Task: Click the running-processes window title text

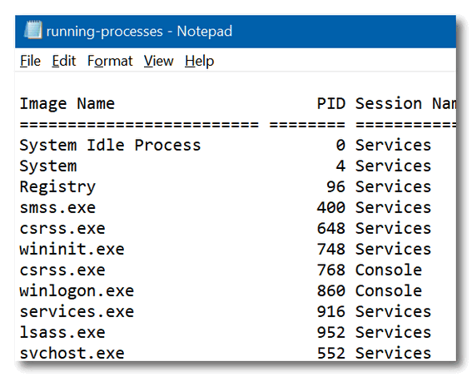Action: pos(139,32)
